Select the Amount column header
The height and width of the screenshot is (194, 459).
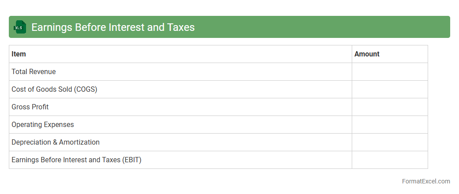tap(367, 54)
